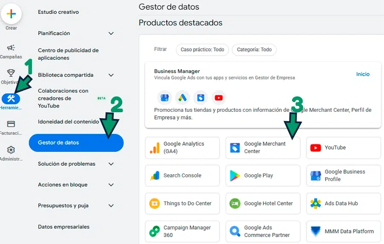This screenshot has height=244, width=384.
Task: Open Estudio creativo menu item
Action: [x=58, y=12]
